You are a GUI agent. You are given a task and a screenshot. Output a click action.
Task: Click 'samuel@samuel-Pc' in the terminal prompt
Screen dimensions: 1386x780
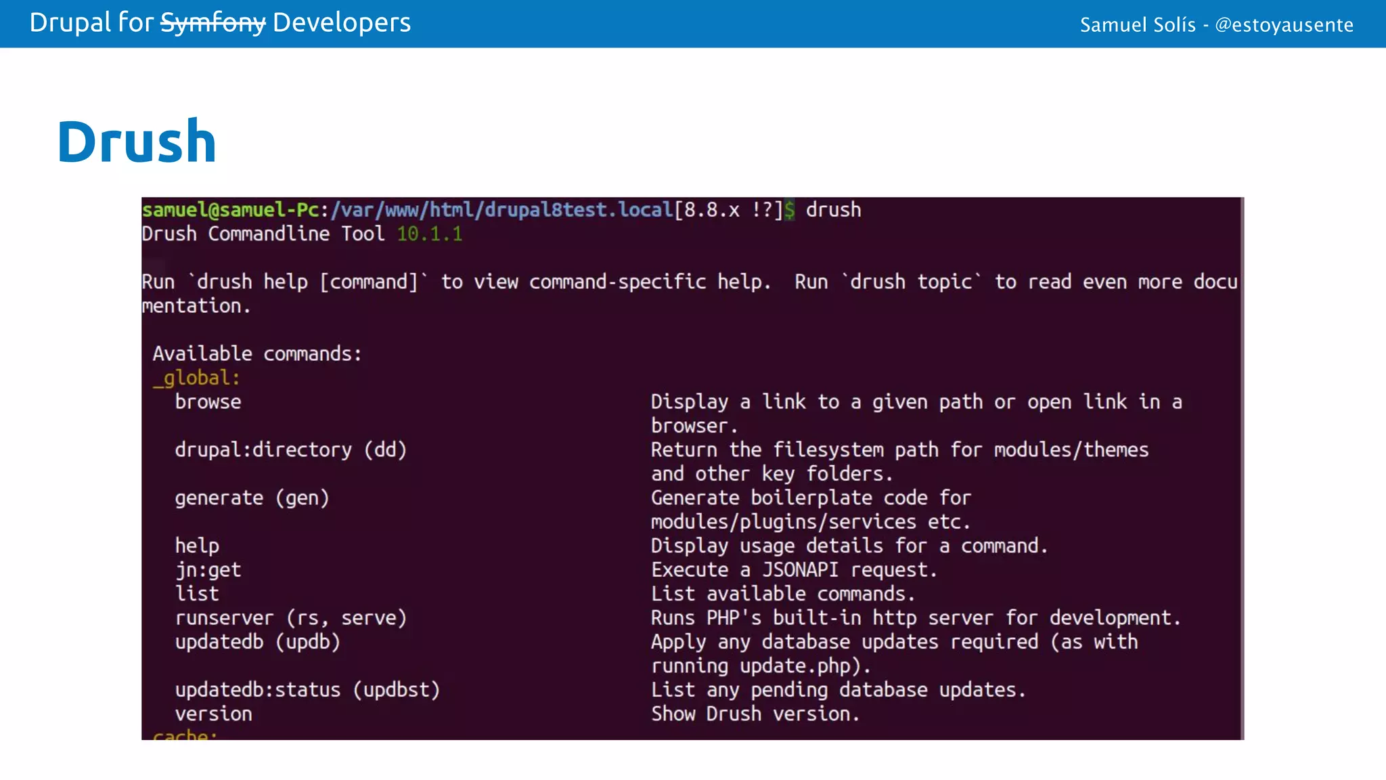pos(230,210)
